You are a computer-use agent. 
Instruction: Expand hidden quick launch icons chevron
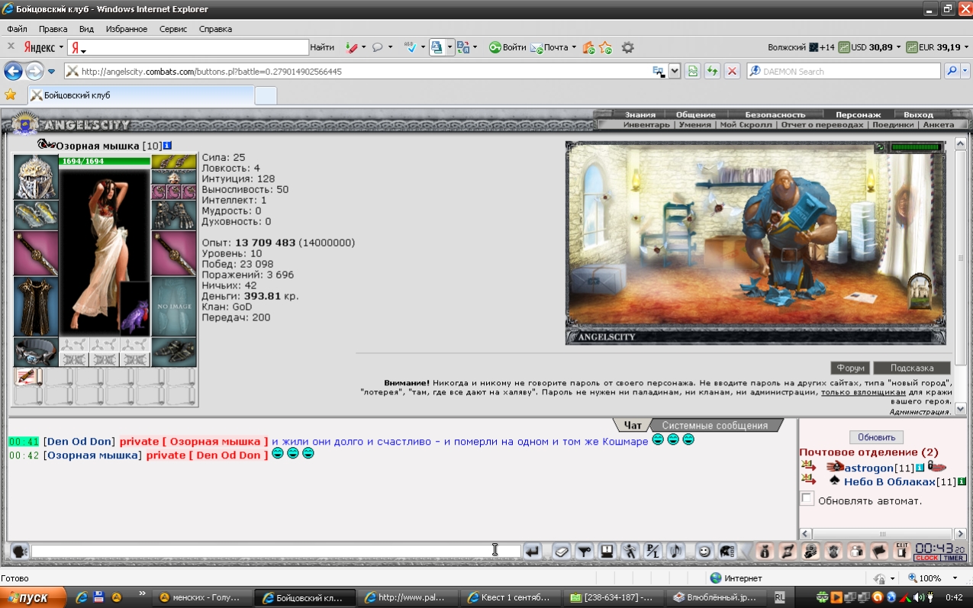coord(142,593)
